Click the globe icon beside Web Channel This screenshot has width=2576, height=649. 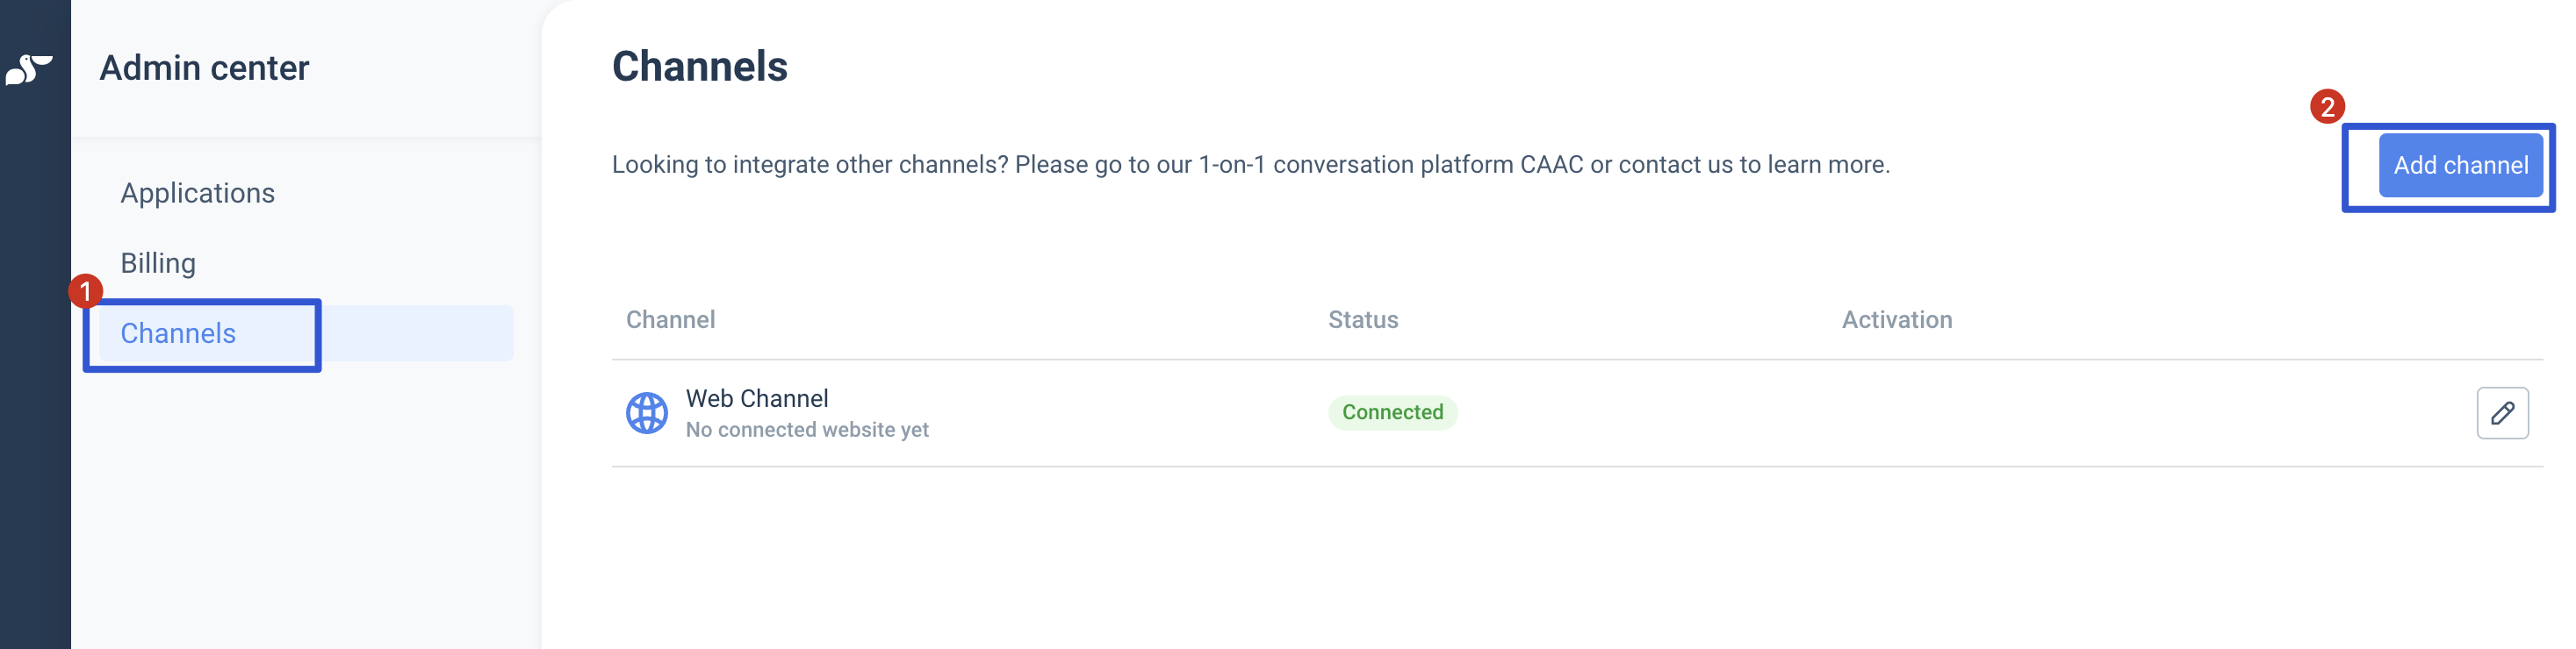click(x=647, y=412)
